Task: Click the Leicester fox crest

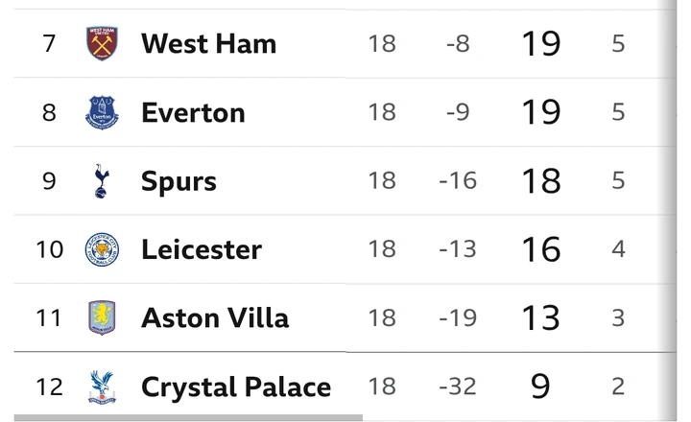Action: pyautogui.click(x=102, y=249)
